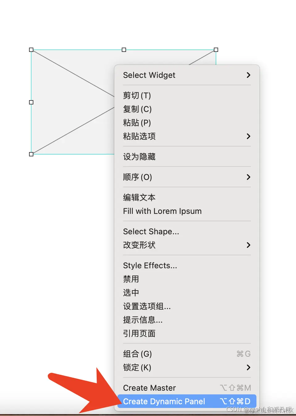
Task: Expand the 粘贴选项 submenu arrow
Action: [248, 136]
